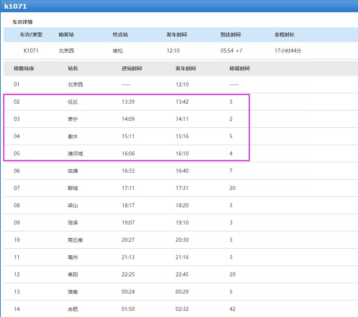Screen dimensions: 358x317
Task: Select the 聊城 station entry
Action: coord(73,188)
